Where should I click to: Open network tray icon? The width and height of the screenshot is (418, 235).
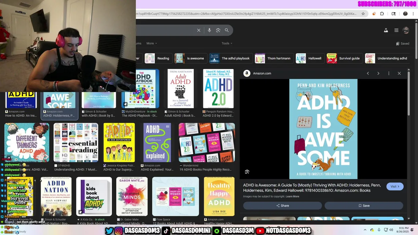point(385,230)
